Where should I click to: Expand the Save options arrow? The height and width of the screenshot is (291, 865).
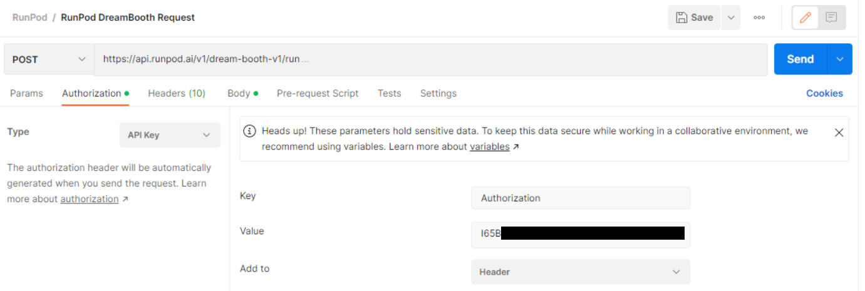pyautogui.click(x=731, y=18)
